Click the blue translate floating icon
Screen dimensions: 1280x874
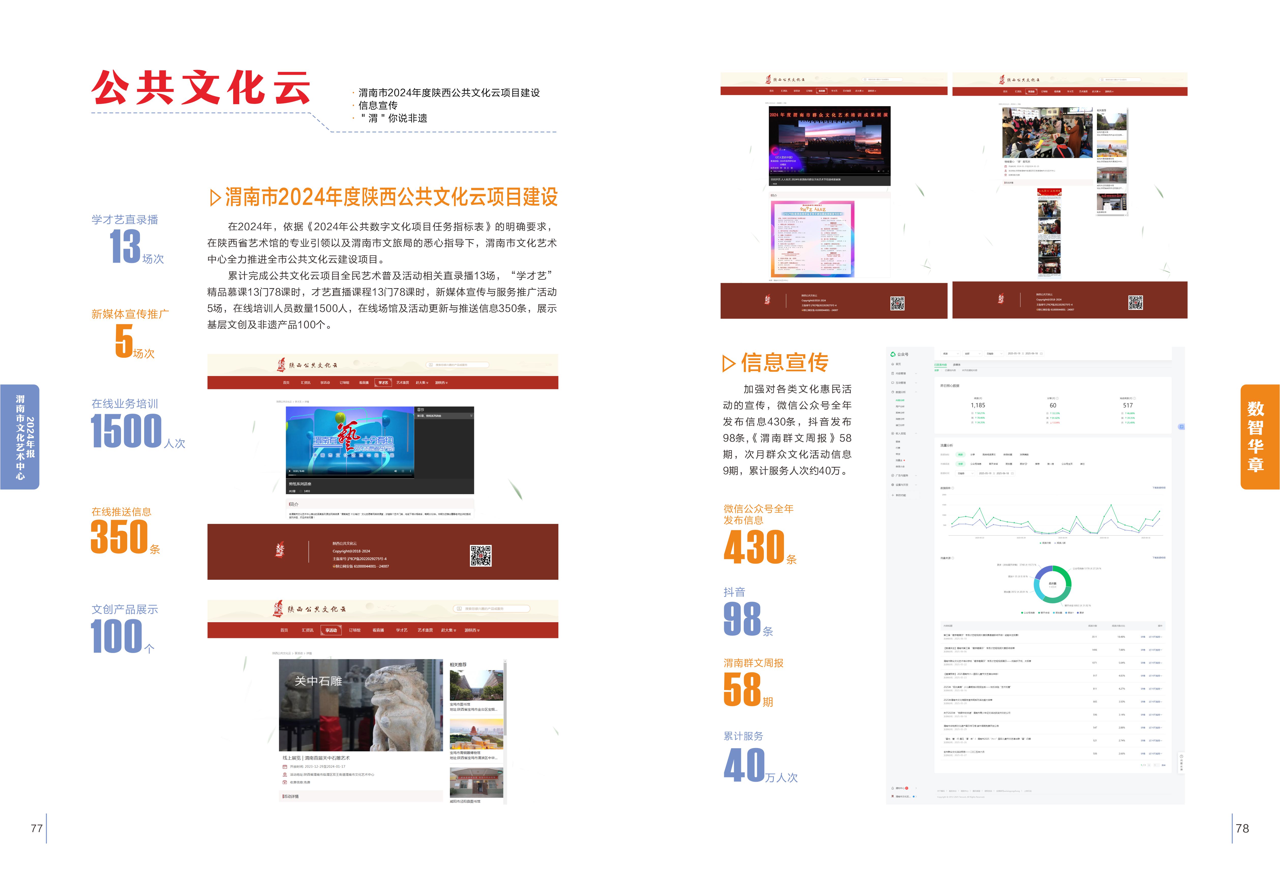click(x=1181, y=427)
